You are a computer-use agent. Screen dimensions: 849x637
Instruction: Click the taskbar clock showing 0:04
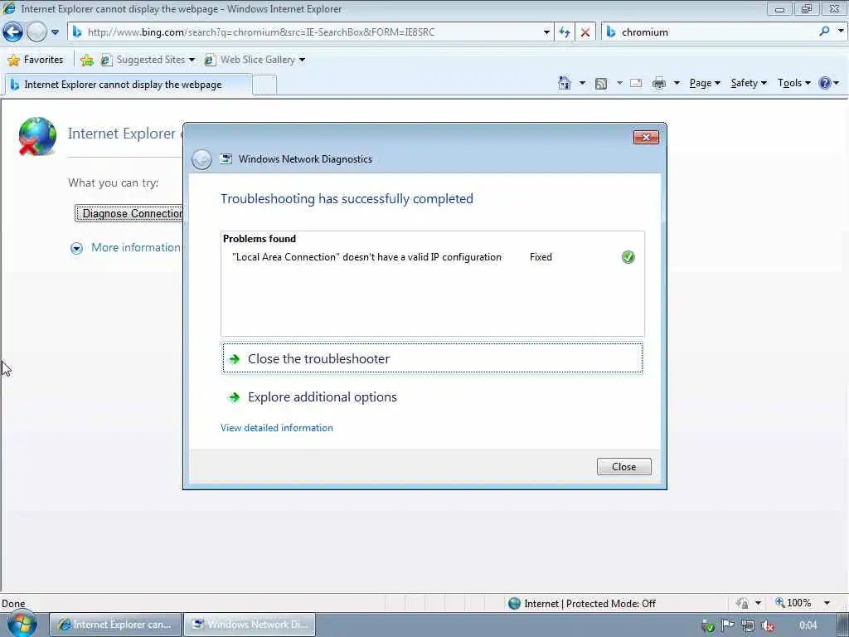(808, 625)
